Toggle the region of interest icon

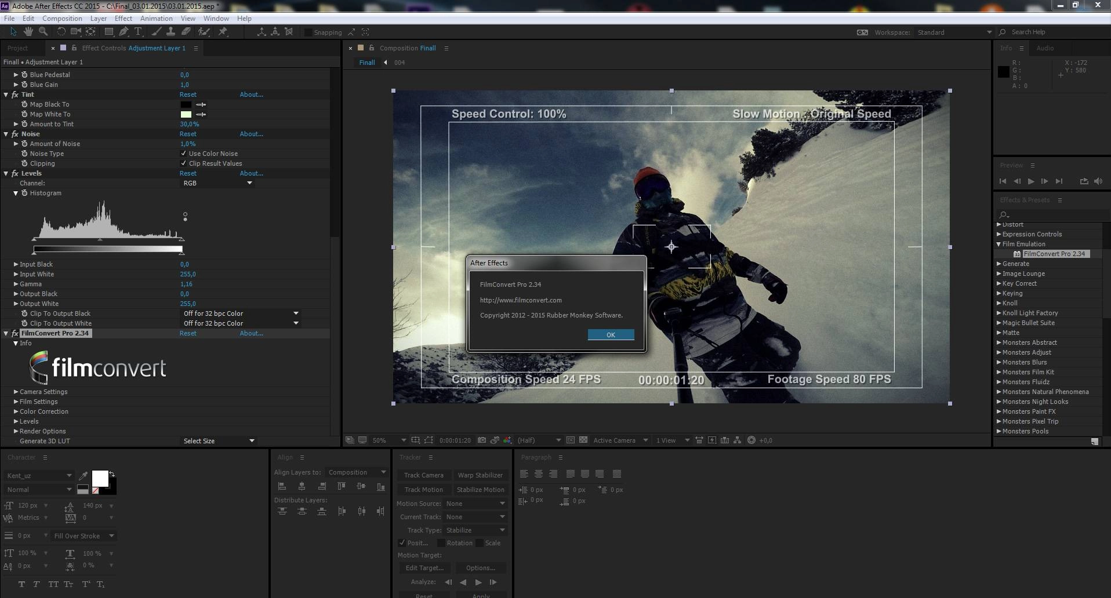570,440
